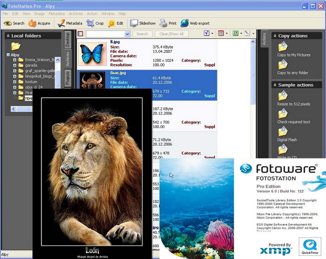The height and width of the screenshot is (259, 326).
Task: Select the bull thumbnail бык.jpg
Action: click(92, 81)
